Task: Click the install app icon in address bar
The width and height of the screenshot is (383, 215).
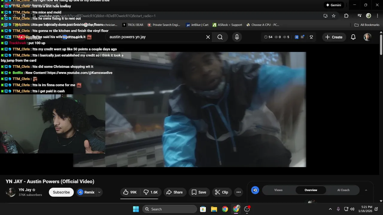Action: [x=326, y=16]
